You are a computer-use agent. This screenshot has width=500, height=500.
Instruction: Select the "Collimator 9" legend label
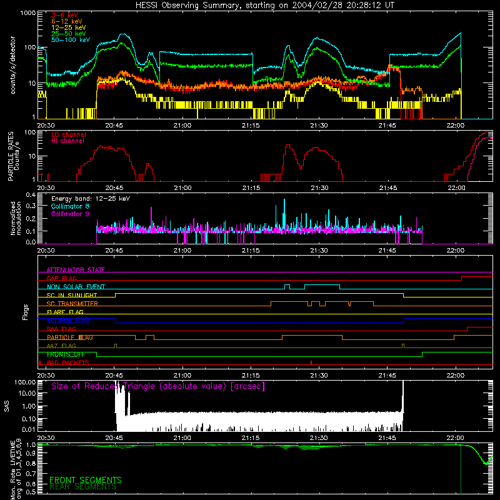(x=70, y=214)
